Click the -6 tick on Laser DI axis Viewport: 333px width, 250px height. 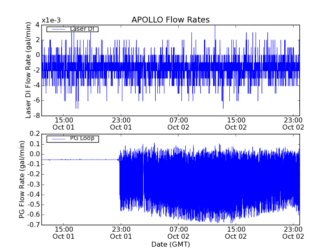[x=37, y=100]
